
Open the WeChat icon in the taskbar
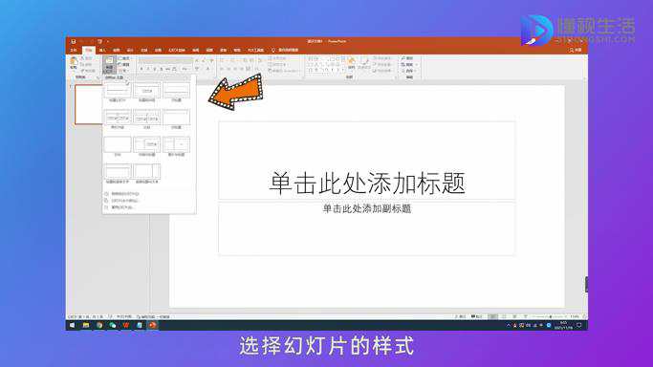(113, 325)
